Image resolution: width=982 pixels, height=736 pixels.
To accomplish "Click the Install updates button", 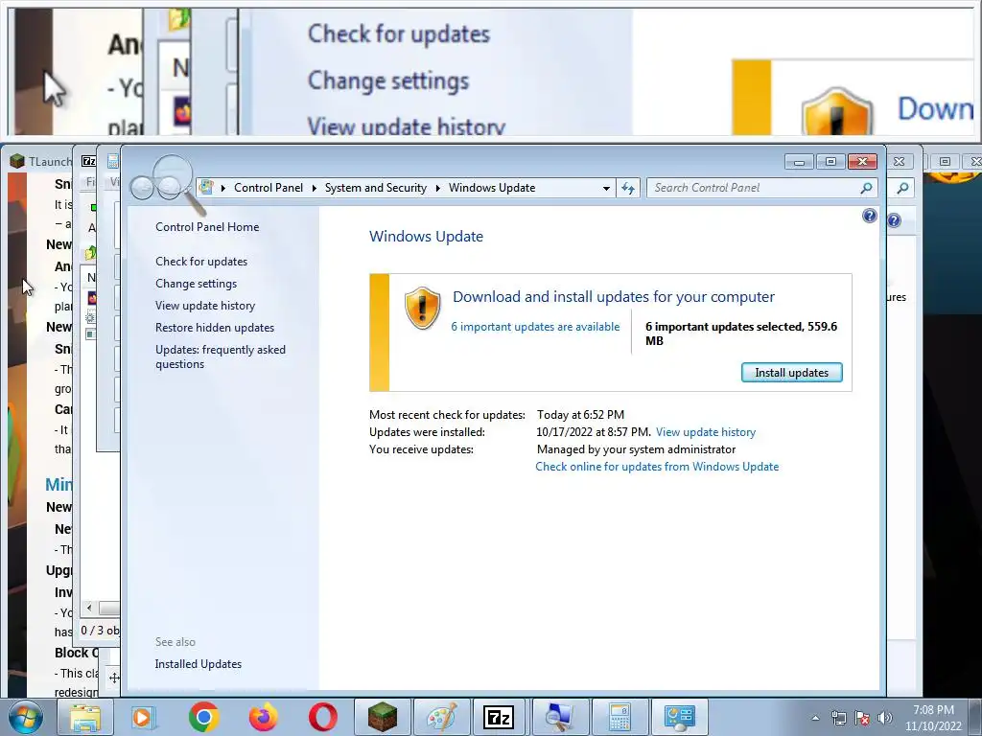I will tap(791, 373).
